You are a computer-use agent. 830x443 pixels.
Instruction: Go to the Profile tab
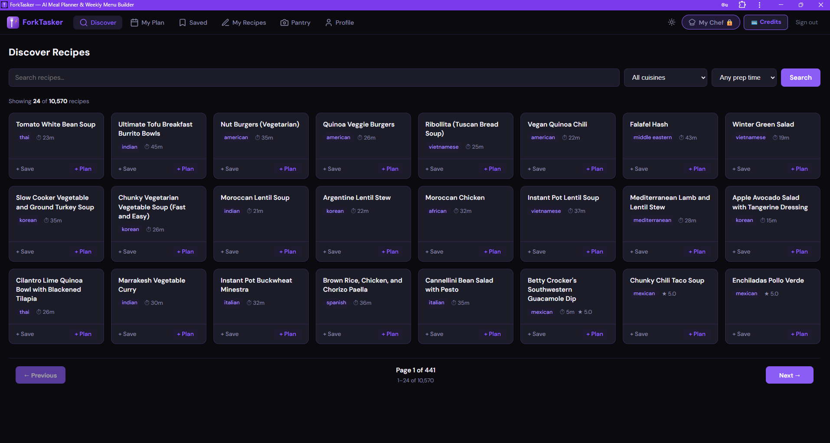(340, 23)
